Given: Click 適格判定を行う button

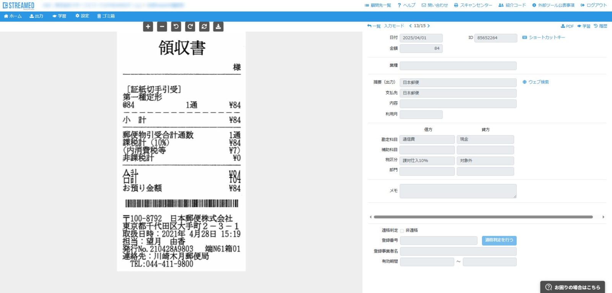Looking at the screenshot, I should click(x=499, y=240).
